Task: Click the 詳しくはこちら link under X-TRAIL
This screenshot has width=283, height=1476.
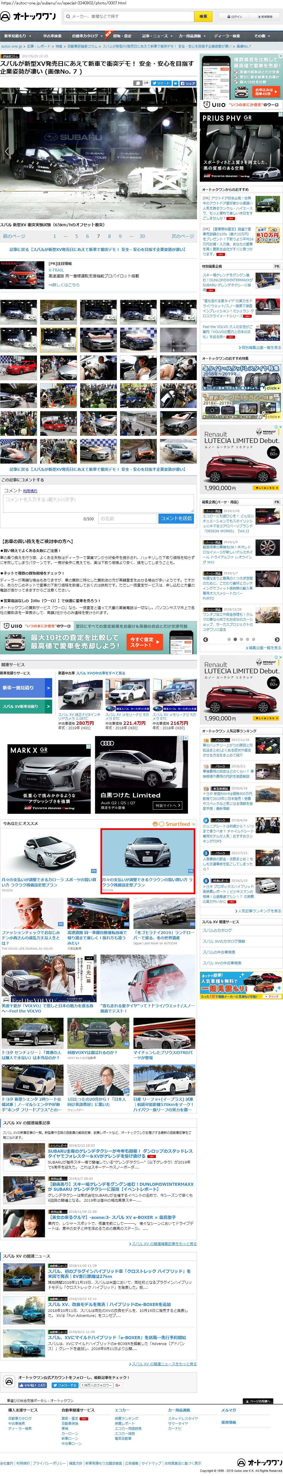Action: (64, 285)
